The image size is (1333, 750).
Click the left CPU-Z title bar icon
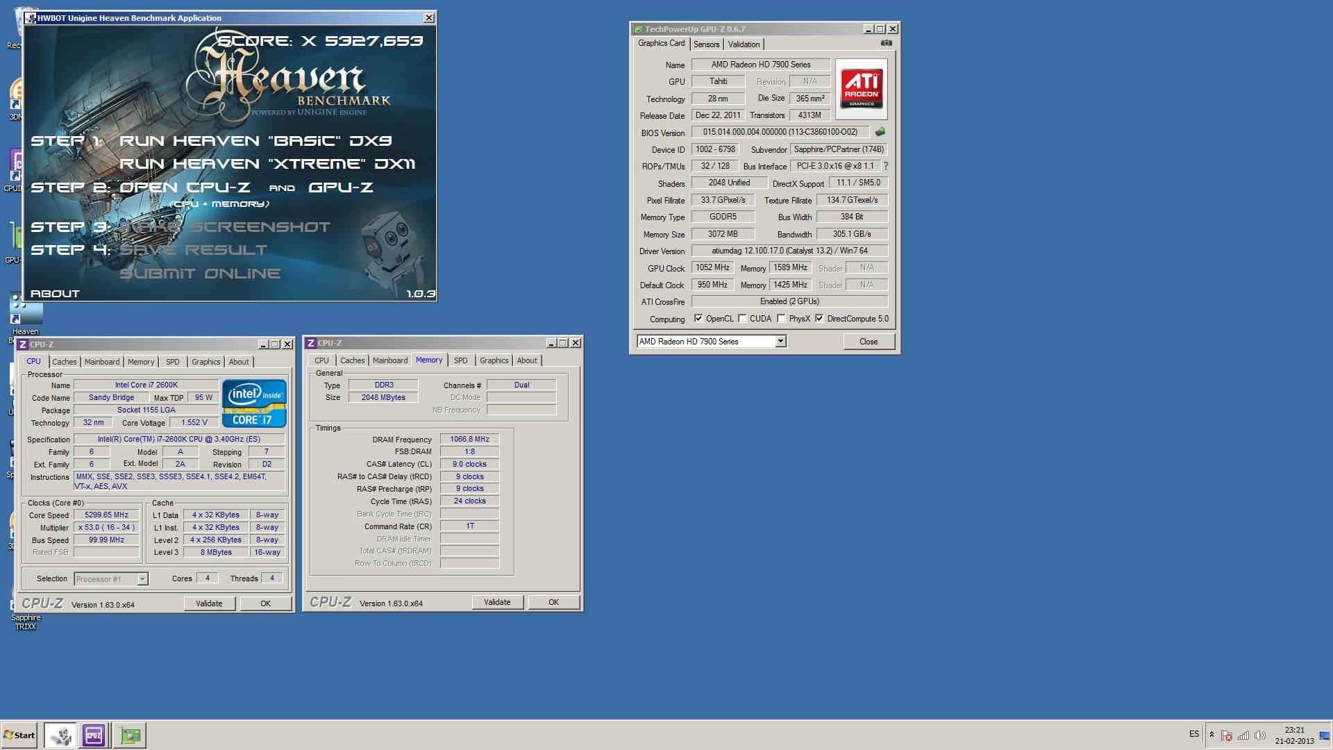24,344
